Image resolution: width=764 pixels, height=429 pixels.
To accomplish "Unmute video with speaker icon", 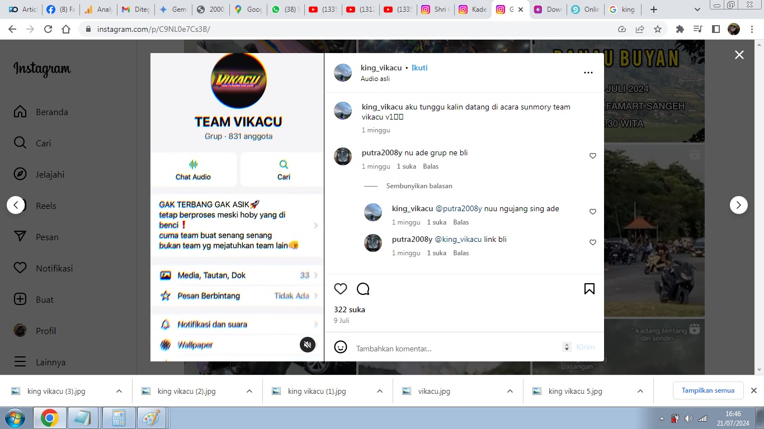I will (307, 345).
